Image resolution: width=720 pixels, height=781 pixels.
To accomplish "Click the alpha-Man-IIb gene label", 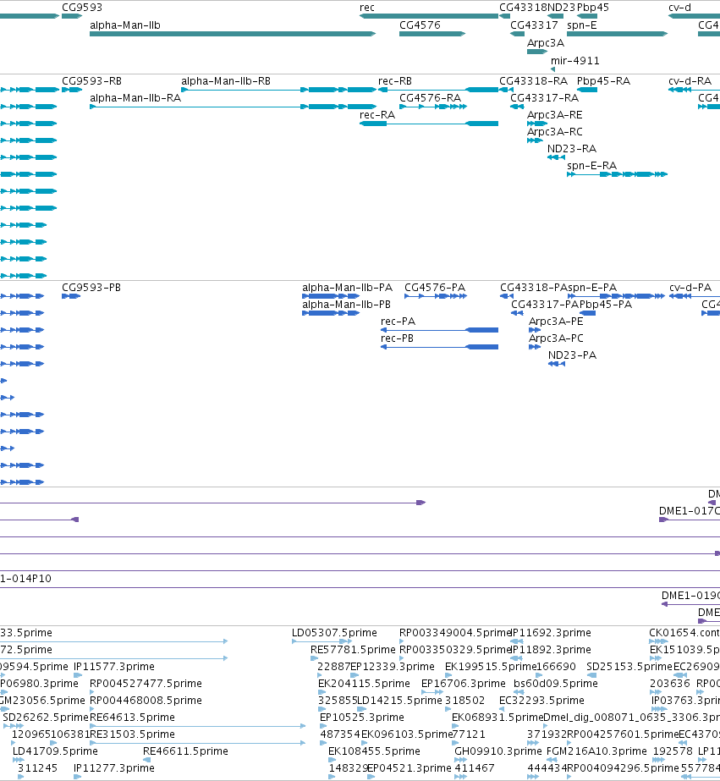I will [125, 25].
